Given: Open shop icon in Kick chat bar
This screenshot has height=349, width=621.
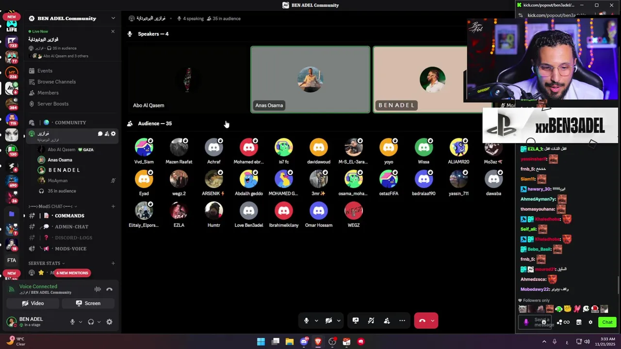Looking at the screenshot, I should coord(579,322).
